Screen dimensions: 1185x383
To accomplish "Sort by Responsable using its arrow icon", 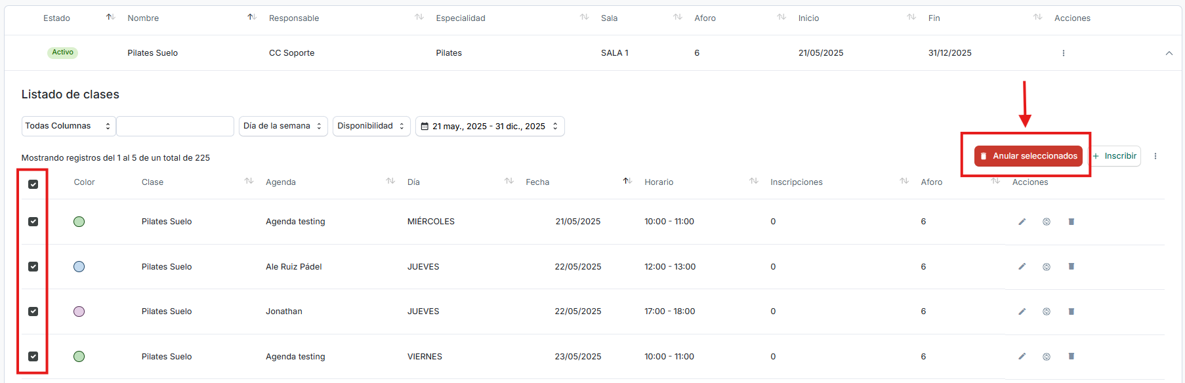I will (x=419, y=17).
